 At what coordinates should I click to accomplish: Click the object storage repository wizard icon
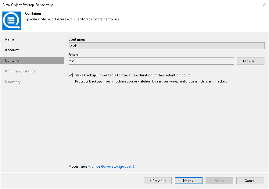(12, 21)
